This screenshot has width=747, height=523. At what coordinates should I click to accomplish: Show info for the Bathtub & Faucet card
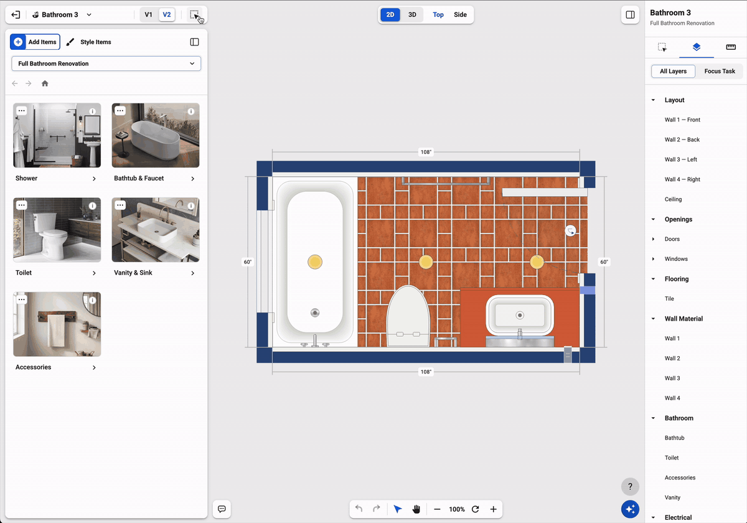tap(191, 111)
